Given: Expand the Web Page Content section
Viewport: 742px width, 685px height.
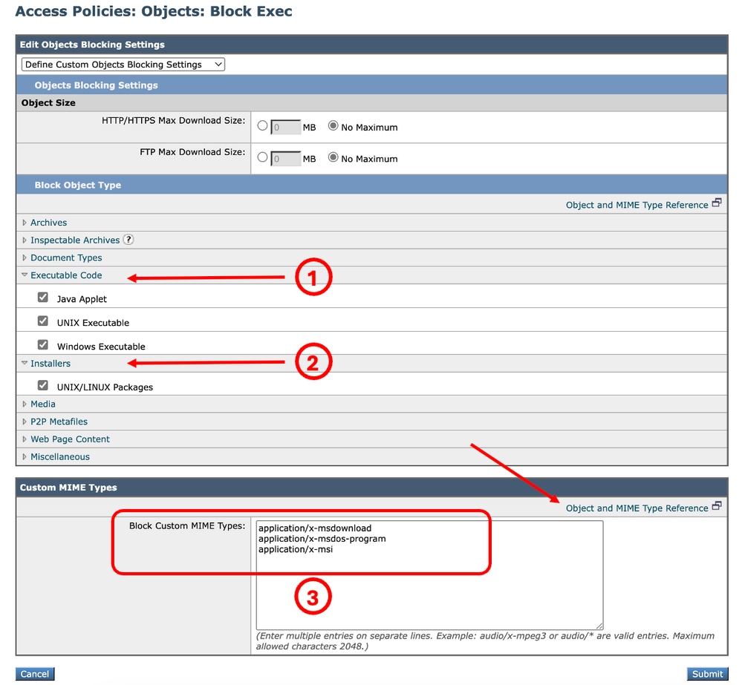Looking at the screenshot, I should [x=71, y=439].
